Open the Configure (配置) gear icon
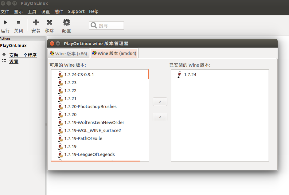The image size is (289, 195). [67, 22]
